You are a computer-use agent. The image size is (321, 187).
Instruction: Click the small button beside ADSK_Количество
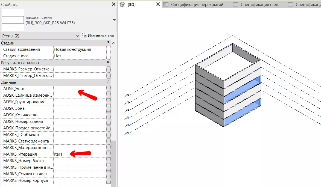[x=109, y=115]
